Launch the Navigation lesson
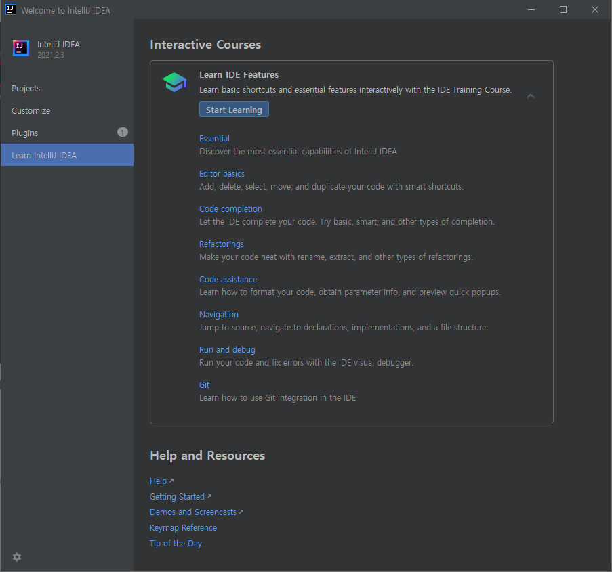Image resolution: width=612 pixels, height=572 pixels. tap(218, 315)
